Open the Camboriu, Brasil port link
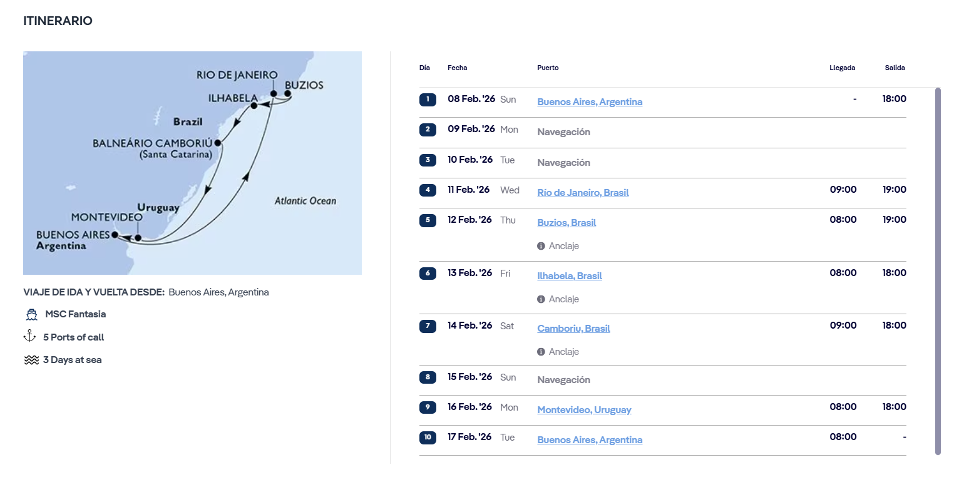Viewport: 964px width, 497px height. click(x=573, y=329)
